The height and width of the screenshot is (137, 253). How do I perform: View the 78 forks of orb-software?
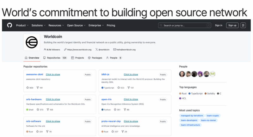[49, 132]
